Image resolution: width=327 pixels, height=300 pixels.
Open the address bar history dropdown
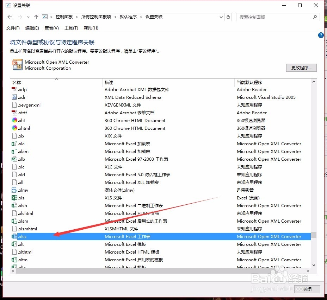(221, 17)
